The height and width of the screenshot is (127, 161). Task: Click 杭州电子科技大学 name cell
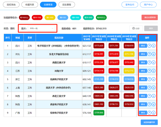59,79
